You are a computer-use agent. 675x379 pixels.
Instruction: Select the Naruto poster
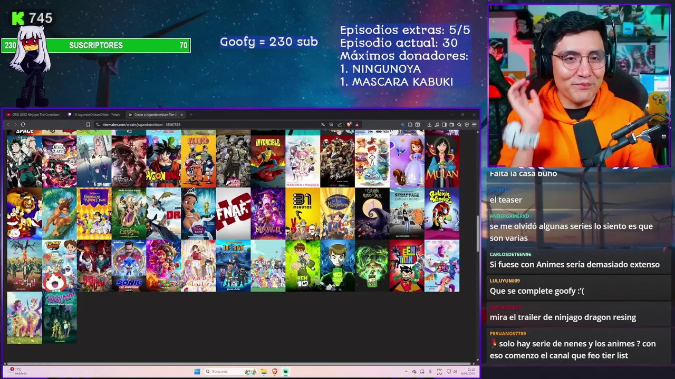198,161
